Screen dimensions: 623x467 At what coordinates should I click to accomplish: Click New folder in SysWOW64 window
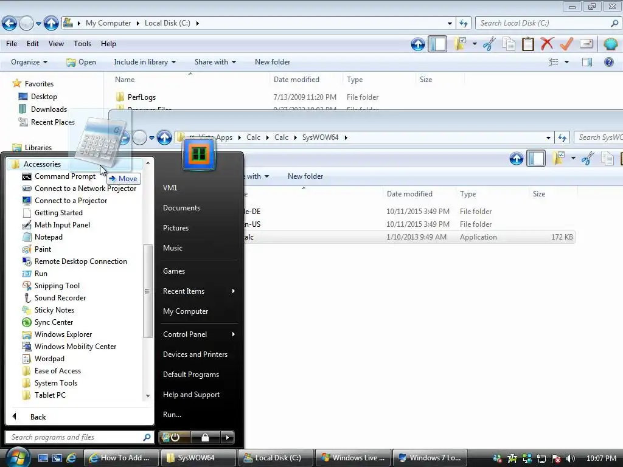305,176
